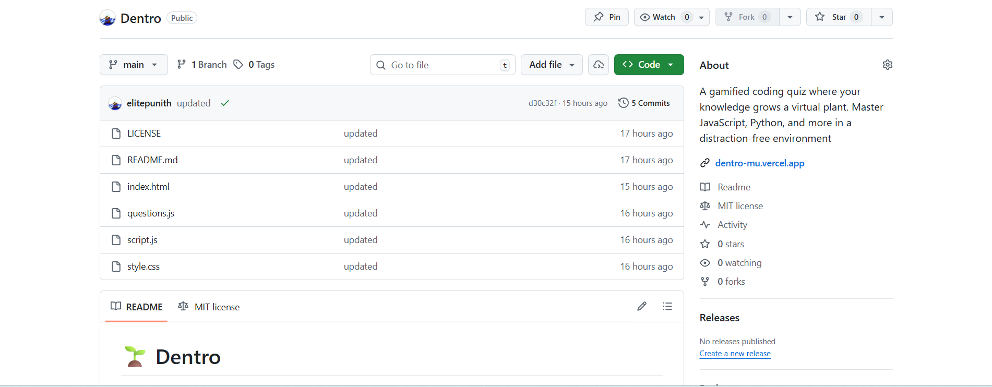Viewport: 992px width, 387px height.
Task: Open the dentro-mu.vercel.app link
Action: [759, 163]
